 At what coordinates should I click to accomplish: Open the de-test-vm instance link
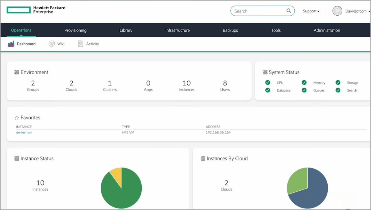pos(24,133)
